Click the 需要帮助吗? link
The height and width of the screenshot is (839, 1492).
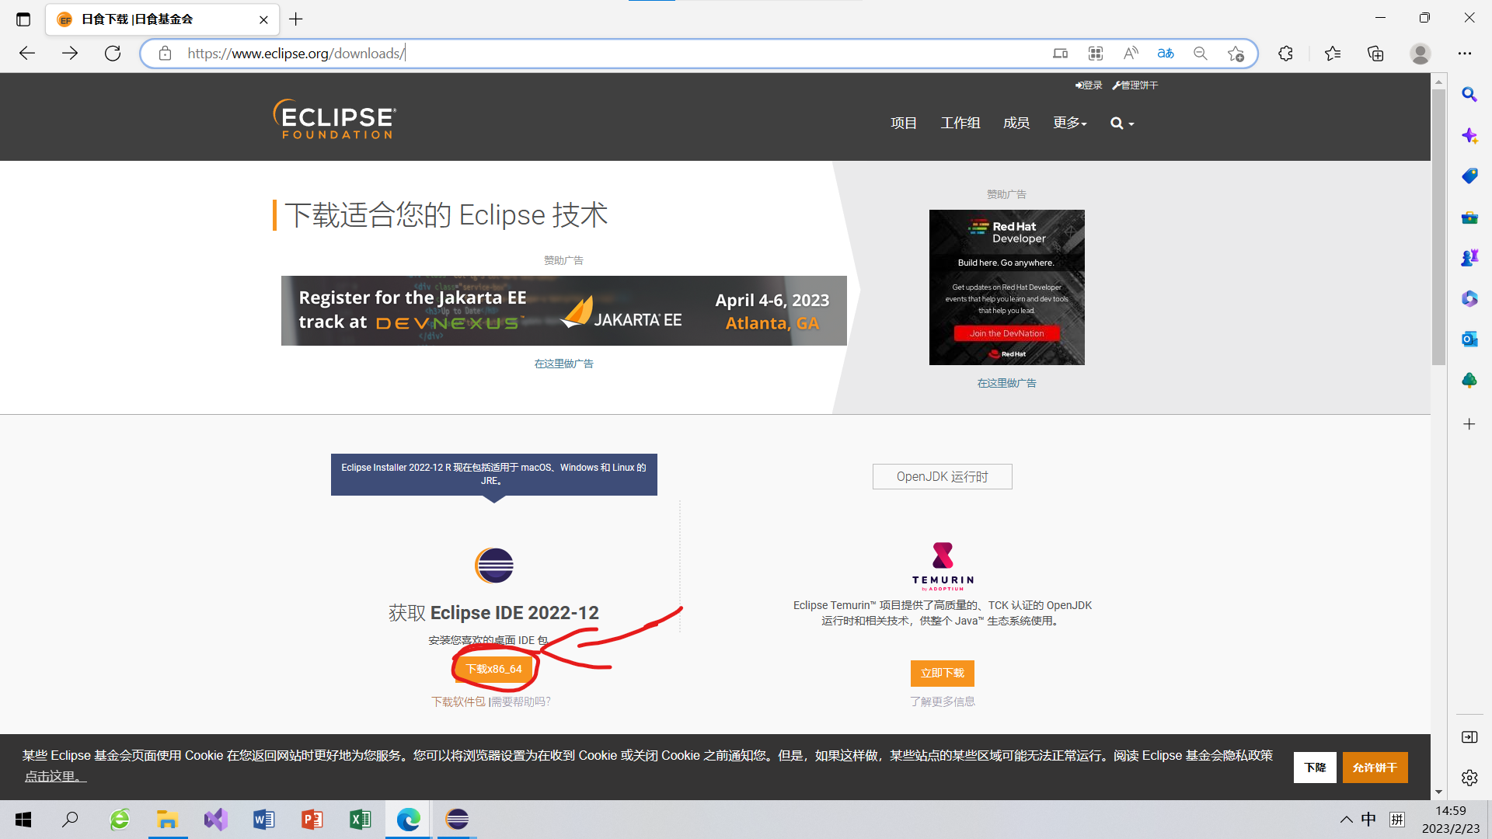point(521,701)
